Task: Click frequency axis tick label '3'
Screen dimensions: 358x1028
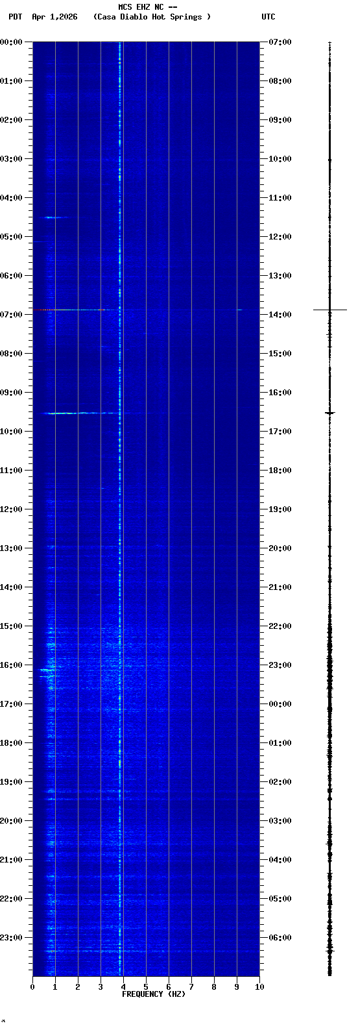Action: point(101,987)
